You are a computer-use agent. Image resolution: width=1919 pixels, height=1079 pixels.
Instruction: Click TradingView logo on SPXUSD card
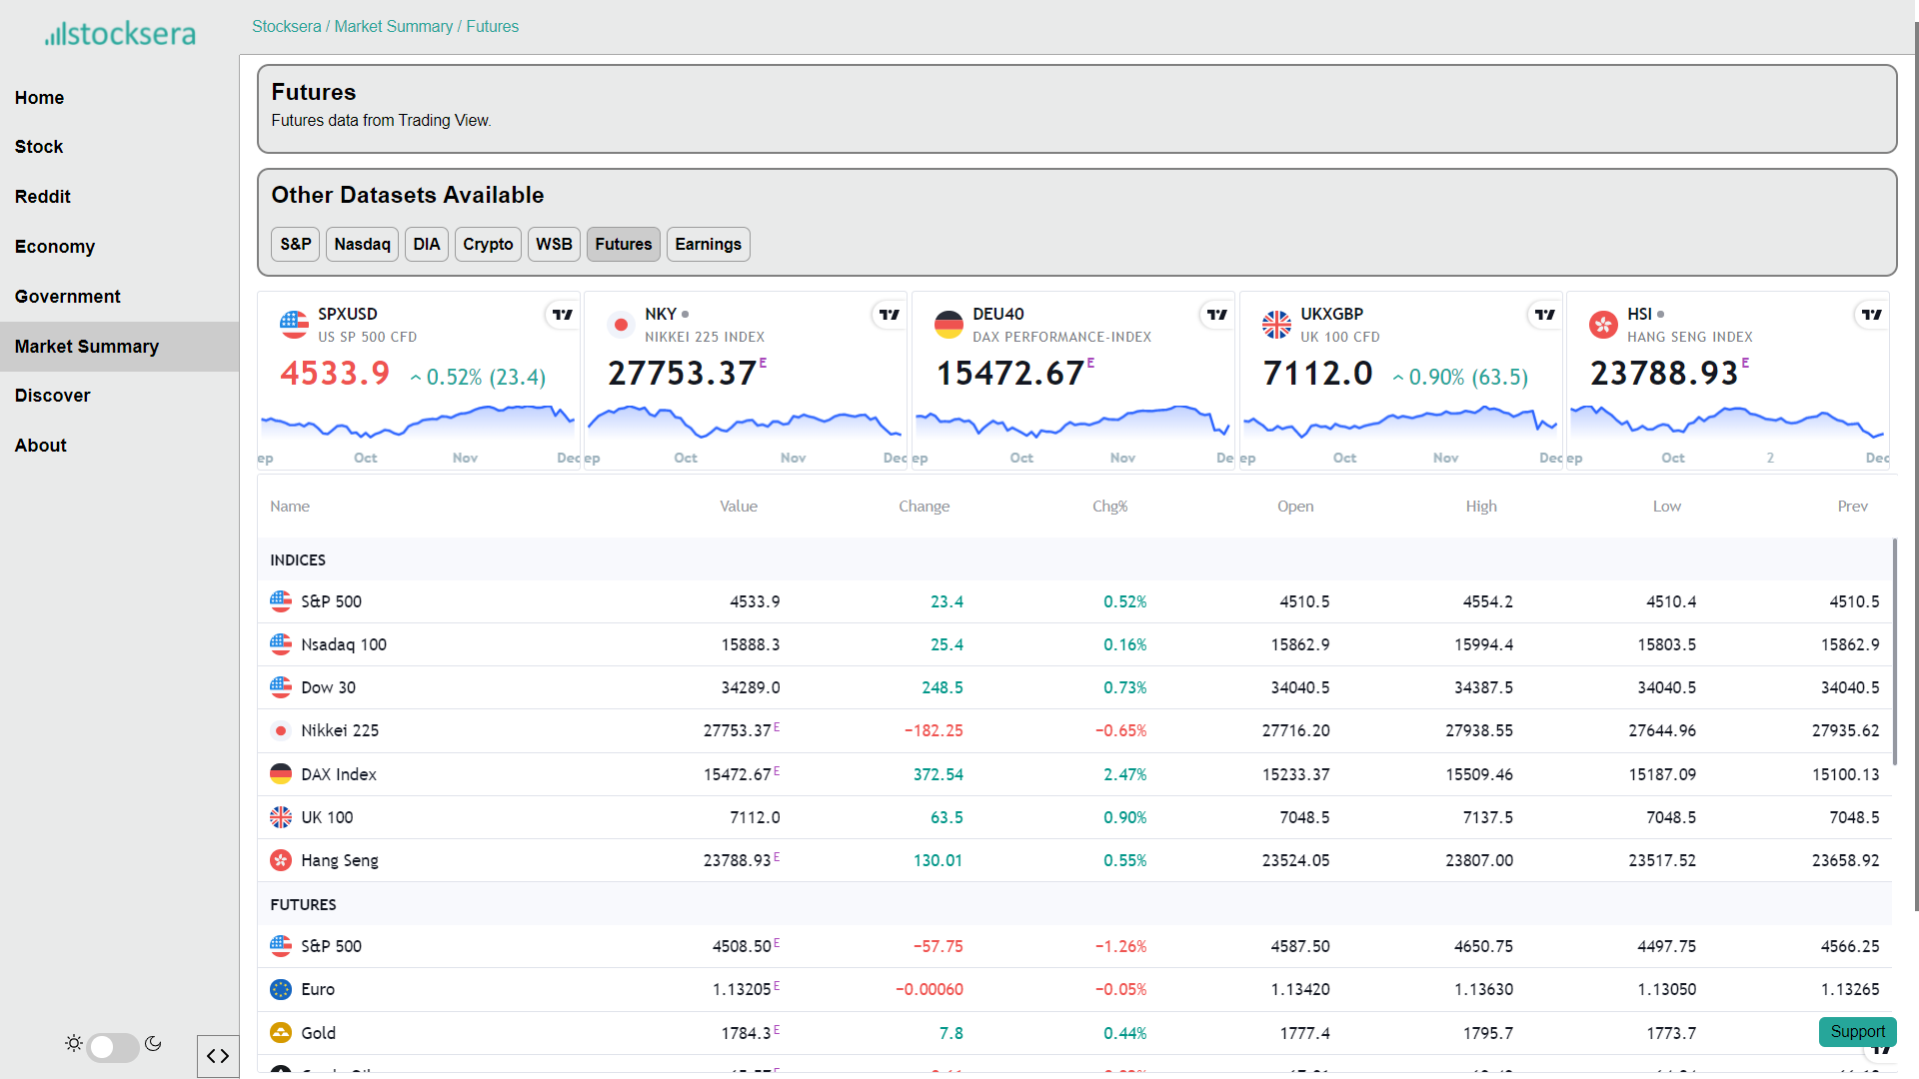562,315
